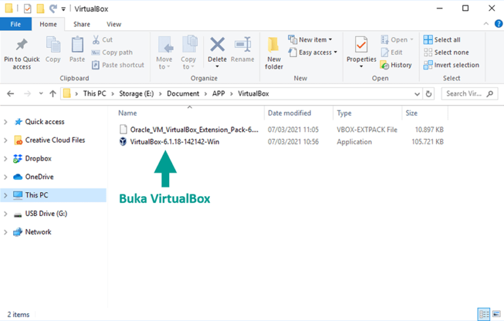Screen dimensions: 504x321
Task: Click the Open ribbon button
Action: point(396,39)
